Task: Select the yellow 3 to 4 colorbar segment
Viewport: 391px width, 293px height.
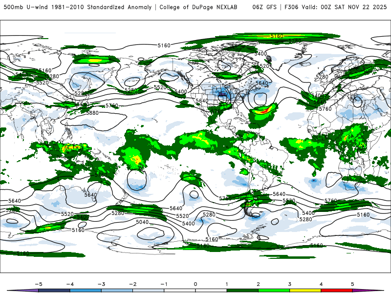Action: point(305,291)
